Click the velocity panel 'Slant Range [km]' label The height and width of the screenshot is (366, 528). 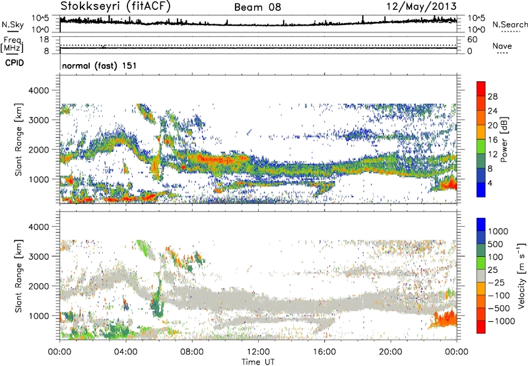coord(18,276)
